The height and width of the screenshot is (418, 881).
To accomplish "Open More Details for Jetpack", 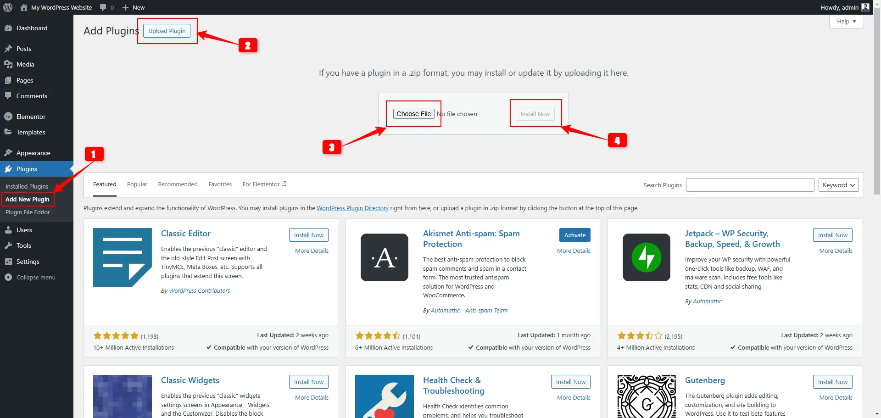I will (x=836, y=251).
